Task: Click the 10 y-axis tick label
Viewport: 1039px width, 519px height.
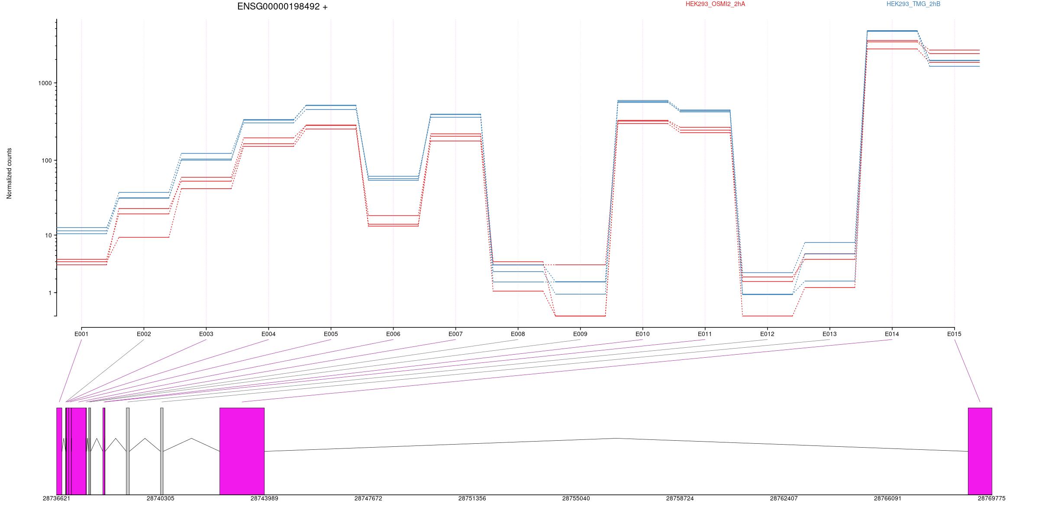Action: click(x=48, y=235)
